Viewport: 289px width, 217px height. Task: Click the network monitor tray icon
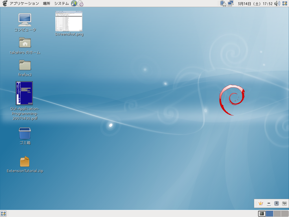[x=231, y=3]
